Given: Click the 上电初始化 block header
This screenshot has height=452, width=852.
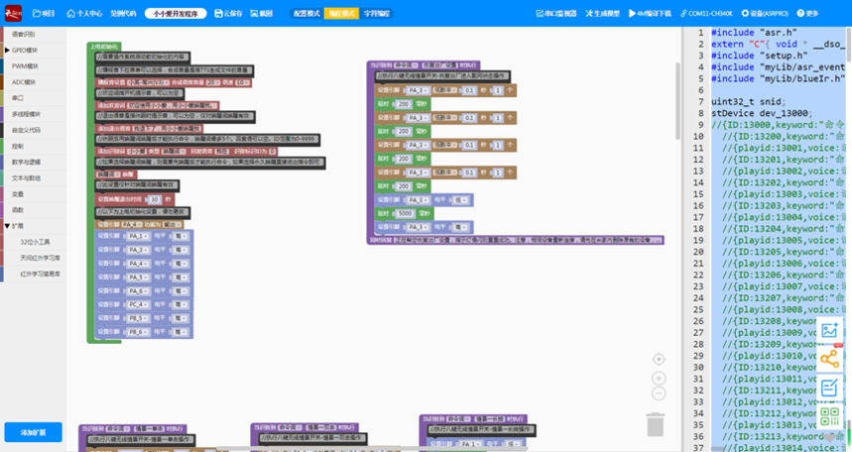Looking at the screenshot, I should 104,47.
